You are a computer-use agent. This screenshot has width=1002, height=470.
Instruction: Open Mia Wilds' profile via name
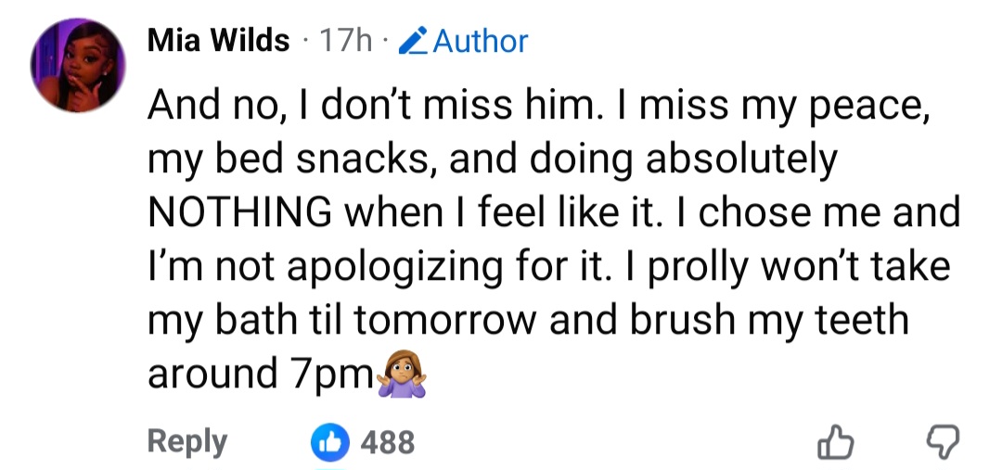click(x=218, y=41)
